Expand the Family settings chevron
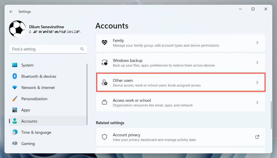This screenshot has height=158, width=277. coord(257,43)
